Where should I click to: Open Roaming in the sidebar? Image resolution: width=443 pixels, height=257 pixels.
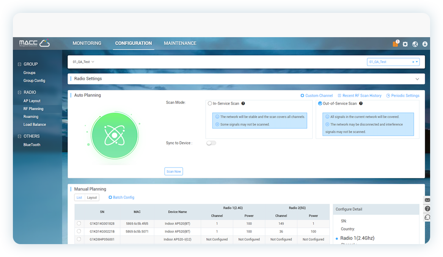click(31, 117)
